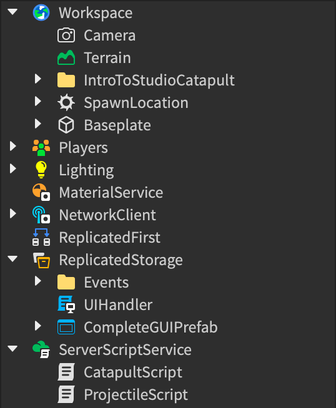This screenshot has width=336, height=408.
Task: Click the SpawnLocation gear-shaped icon
Action: coord(66,102)
